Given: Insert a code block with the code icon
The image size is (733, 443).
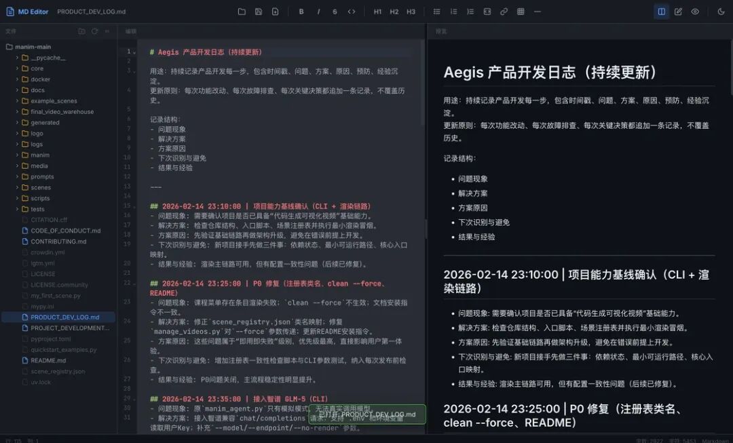Looking at the screenshot, I should tap(352, 12).
